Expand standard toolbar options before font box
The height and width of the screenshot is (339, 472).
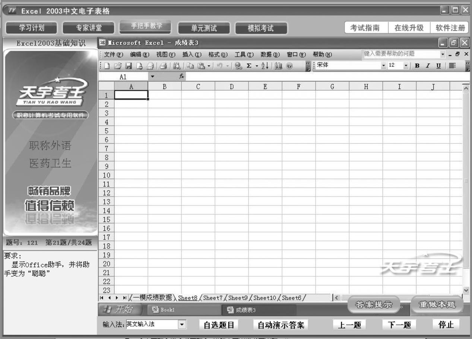pyautogui.click(x=308, y=67)
